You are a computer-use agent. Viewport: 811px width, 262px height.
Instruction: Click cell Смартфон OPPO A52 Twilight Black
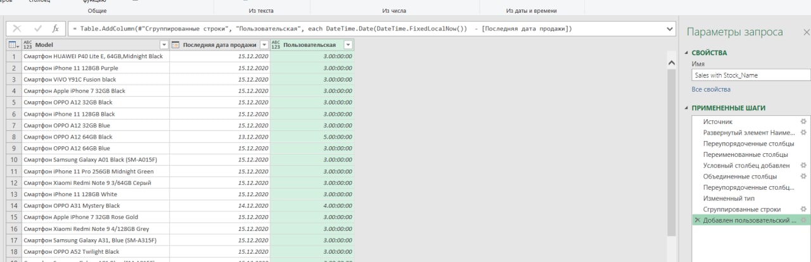coord(96,251)
